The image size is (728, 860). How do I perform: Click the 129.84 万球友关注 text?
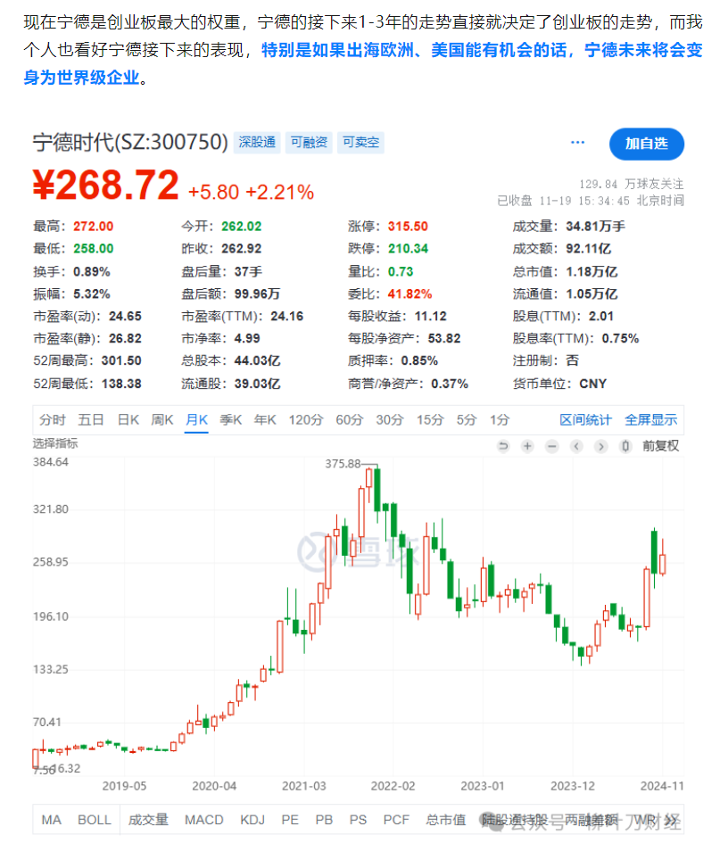pyautogui.click(x=632, y=184)
